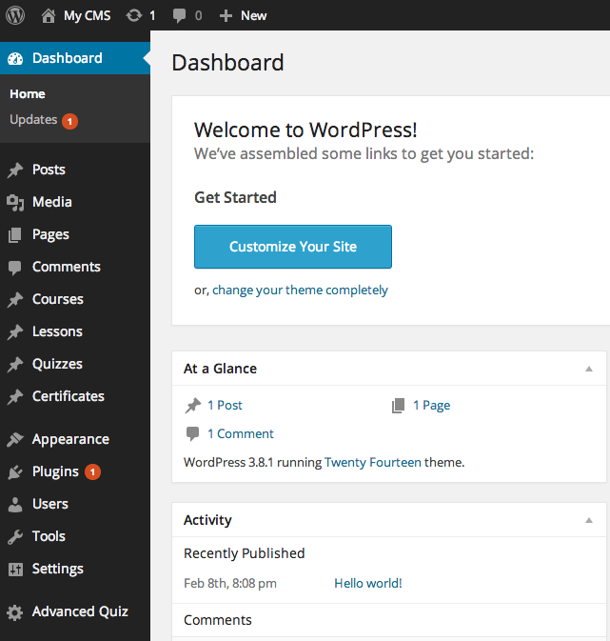Go to the Updates submenu
Image resolution: width=610 pixels, height=641 pixels.
(x=33, y=120)
